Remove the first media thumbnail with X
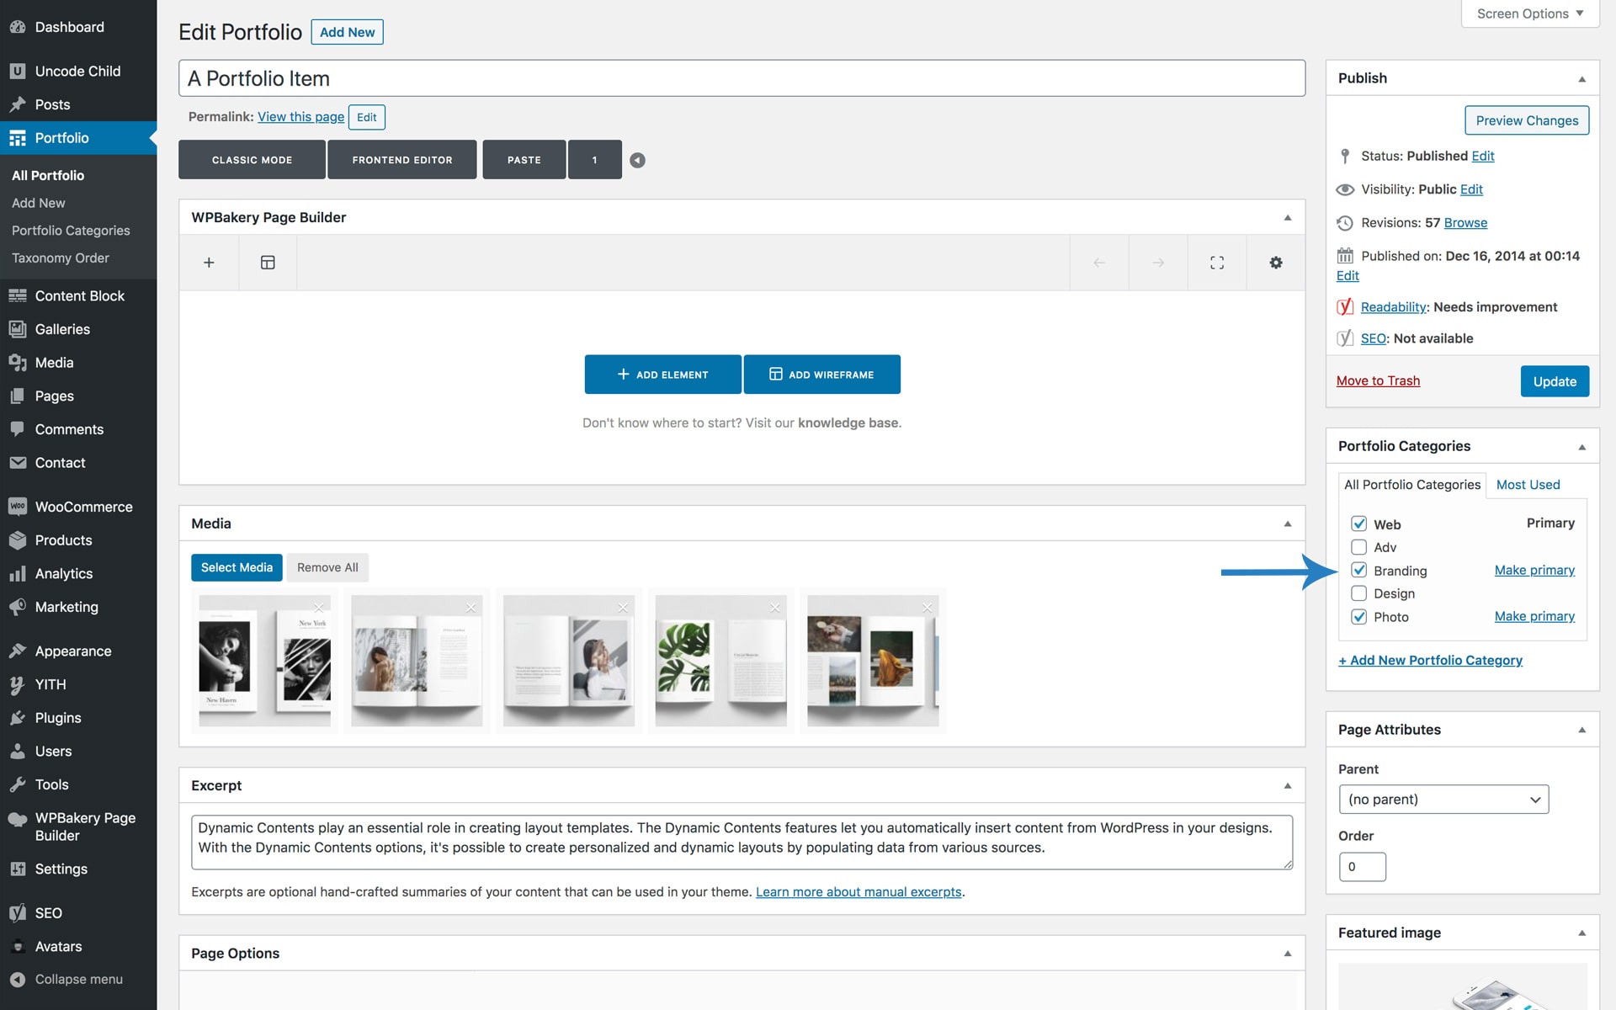1616x1010 pixels. pyautogui.click(x=319, y=608)
